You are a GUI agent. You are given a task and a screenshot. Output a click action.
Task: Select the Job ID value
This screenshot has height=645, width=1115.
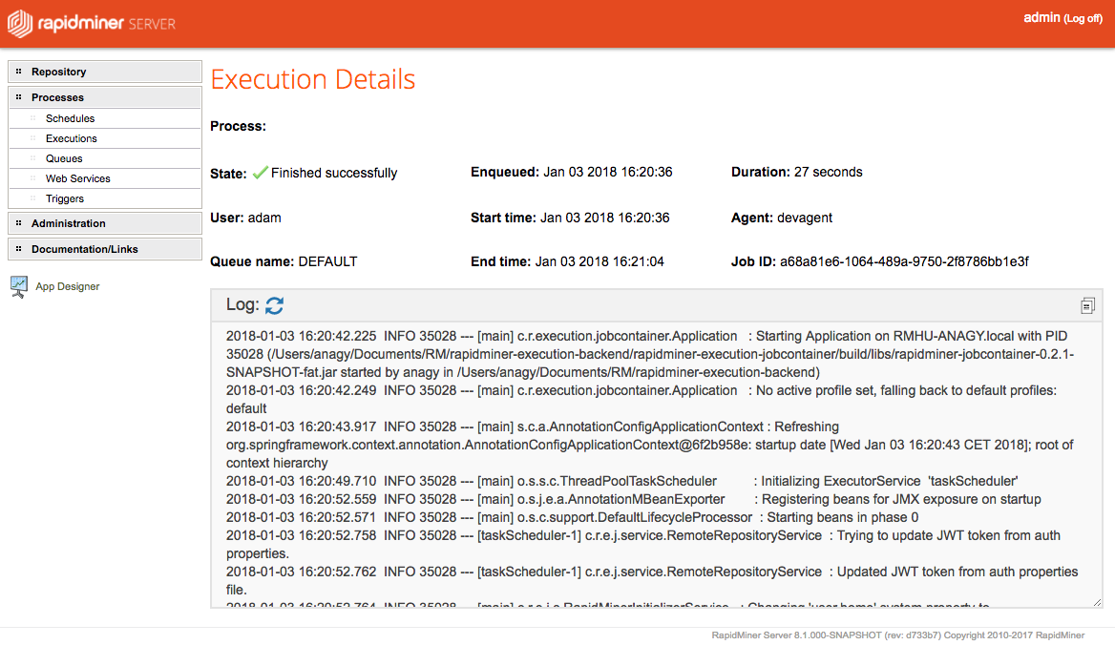(x=904, y=261)
